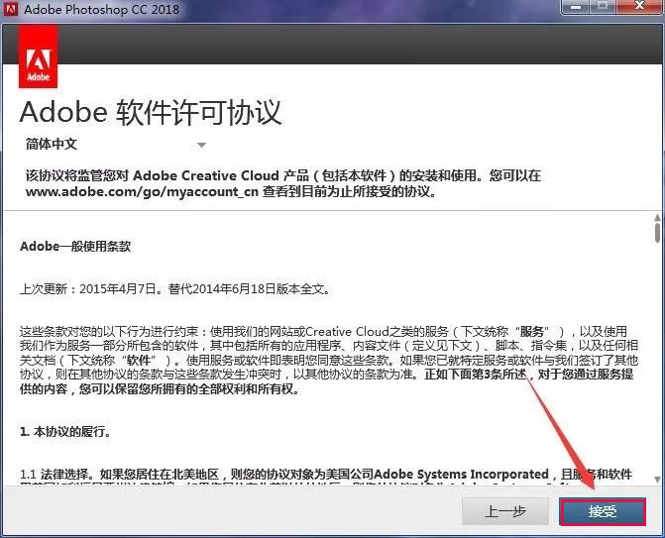Image resolution: width=665 pixels, height=538 pixels.
Task: Click the scrollbar up arrow
Action: [657, 218]
